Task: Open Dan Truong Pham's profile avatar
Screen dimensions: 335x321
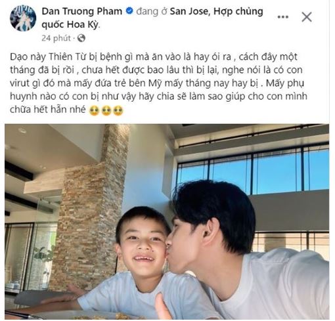Action: coord(23,18)
